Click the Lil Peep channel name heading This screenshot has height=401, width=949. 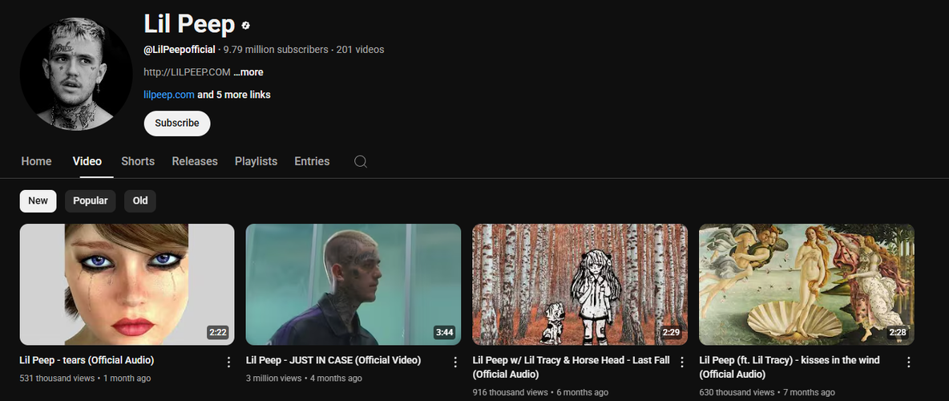coord(189,24)
